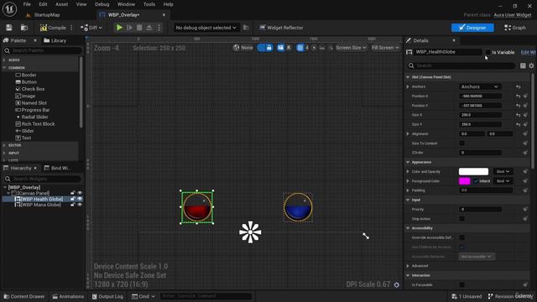Open play options three-dot menu

pos(159,28)
